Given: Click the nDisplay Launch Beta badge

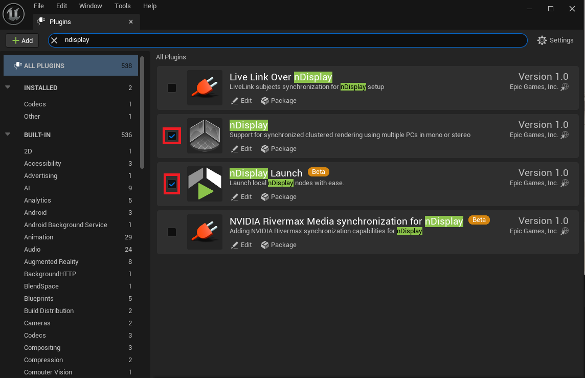Looking at the screenshot, I should (x=318, y=172).
